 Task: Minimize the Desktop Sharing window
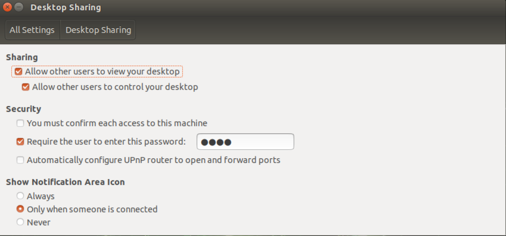tap(19, 8)
